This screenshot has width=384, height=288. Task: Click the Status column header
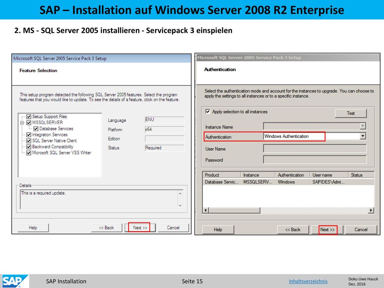coord(361,175)
